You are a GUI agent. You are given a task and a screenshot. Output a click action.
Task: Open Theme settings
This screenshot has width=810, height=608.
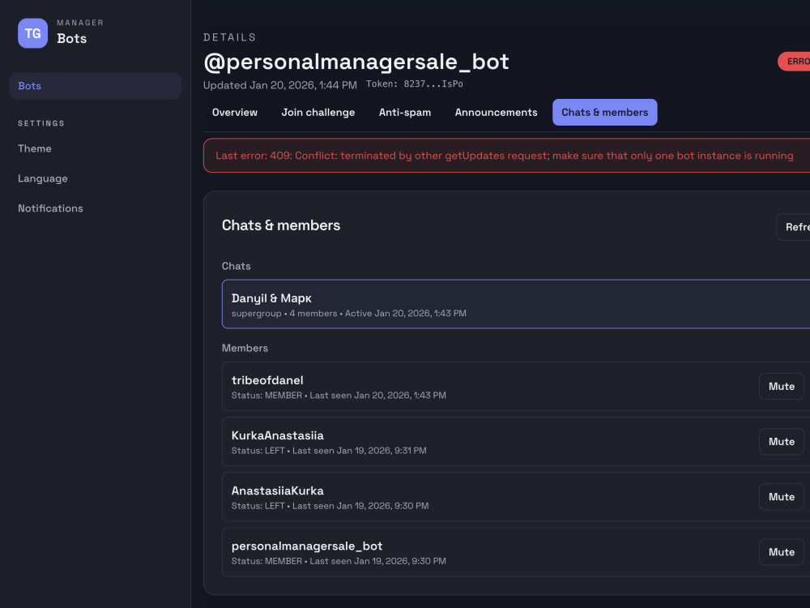[x=35, y=148]
